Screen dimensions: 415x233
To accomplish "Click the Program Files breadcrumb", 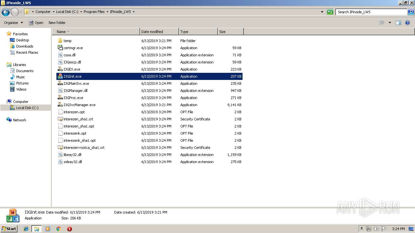I will (94, 12).
